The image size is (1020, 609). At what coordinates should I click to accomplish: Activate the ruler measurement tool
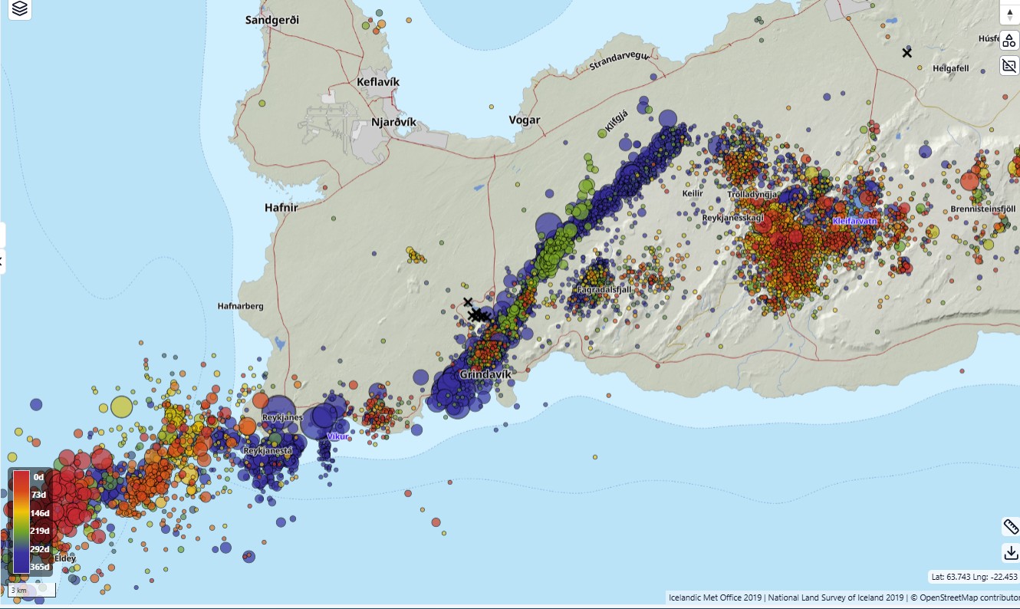(1010, 526)
